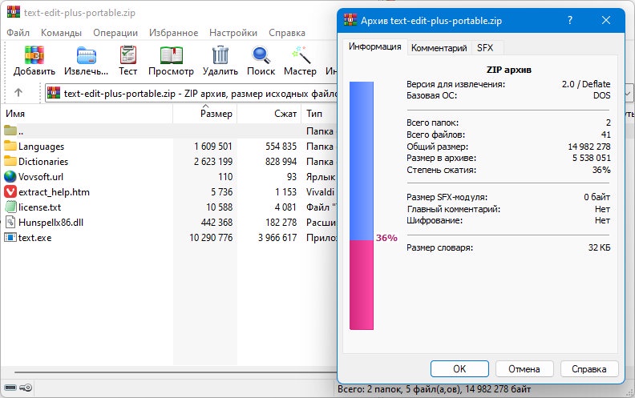Click the key password icon in status bar

(x=26, y=388)
